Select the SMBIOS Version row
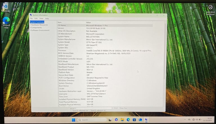 click(x=105, y=56)
